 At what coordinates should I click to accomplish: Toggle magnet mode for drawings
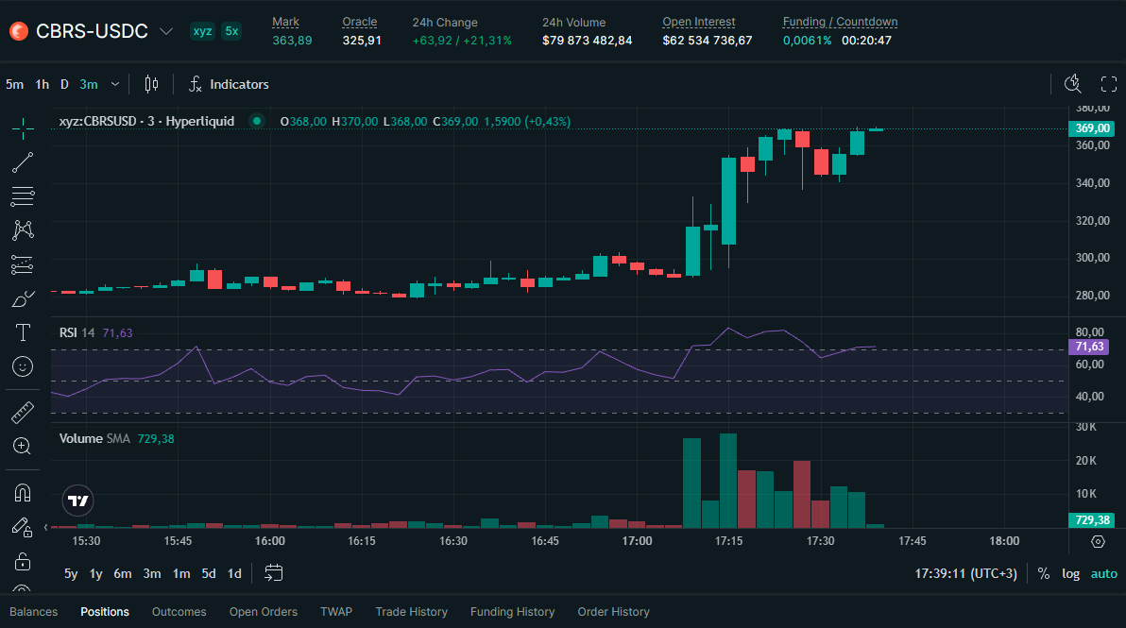click(23, 492)
